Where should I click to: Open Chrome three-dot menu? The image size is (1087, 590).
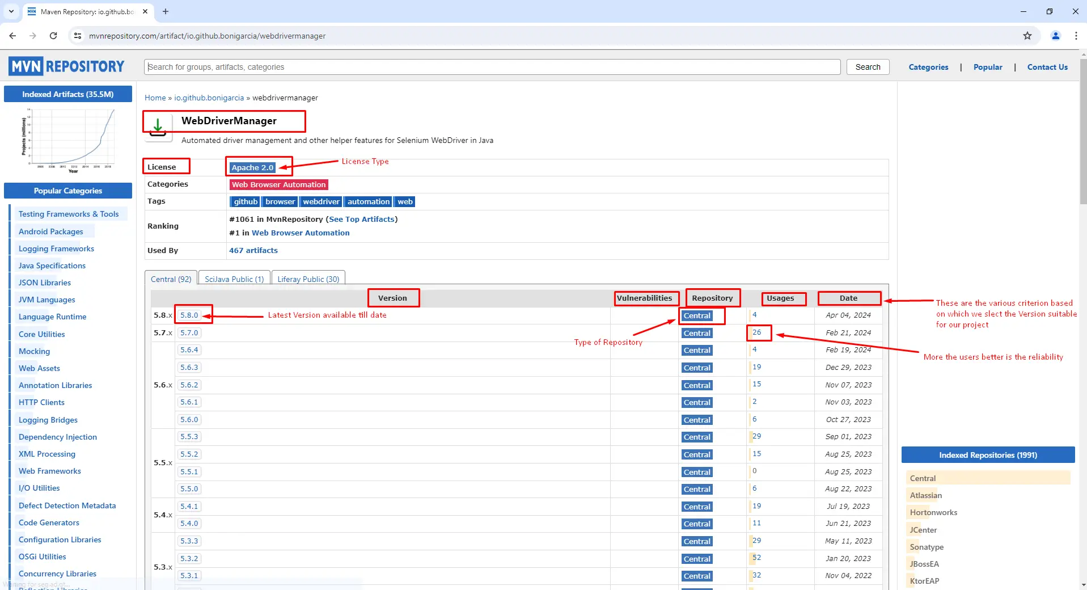pyautogui.click(x=1076, y=36)
